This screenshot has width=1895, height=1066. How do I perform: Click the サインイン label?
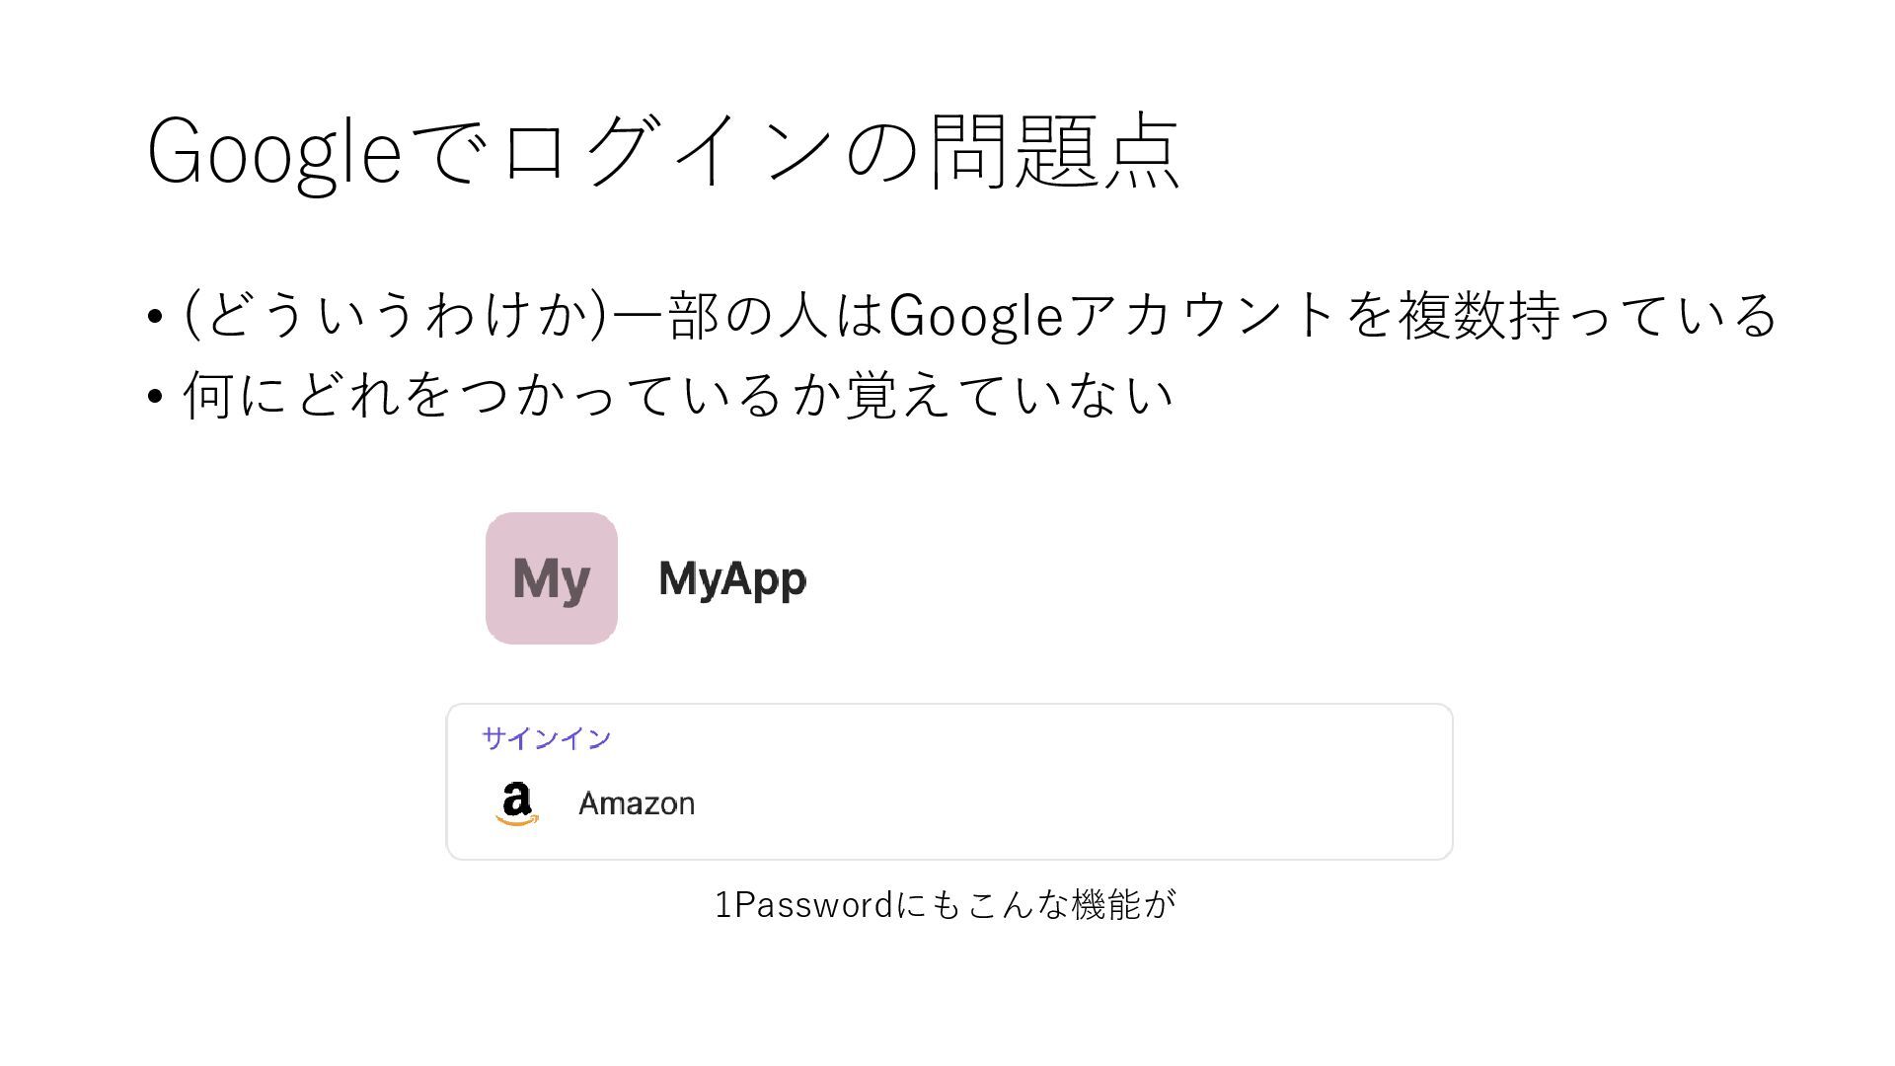(547, 738)
